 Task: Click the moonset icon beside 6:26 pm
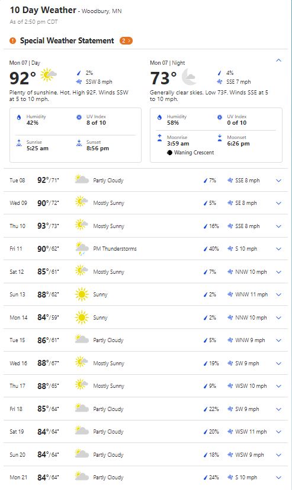pos(220,138)
